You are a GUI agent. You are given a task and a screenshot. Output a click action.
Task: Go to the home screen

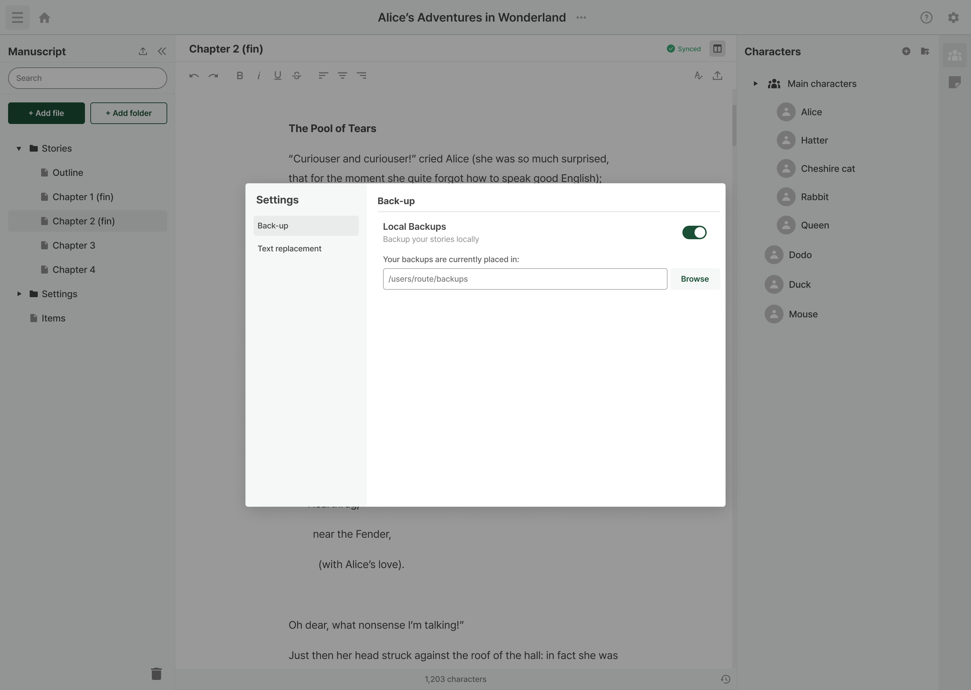point(45,18)
